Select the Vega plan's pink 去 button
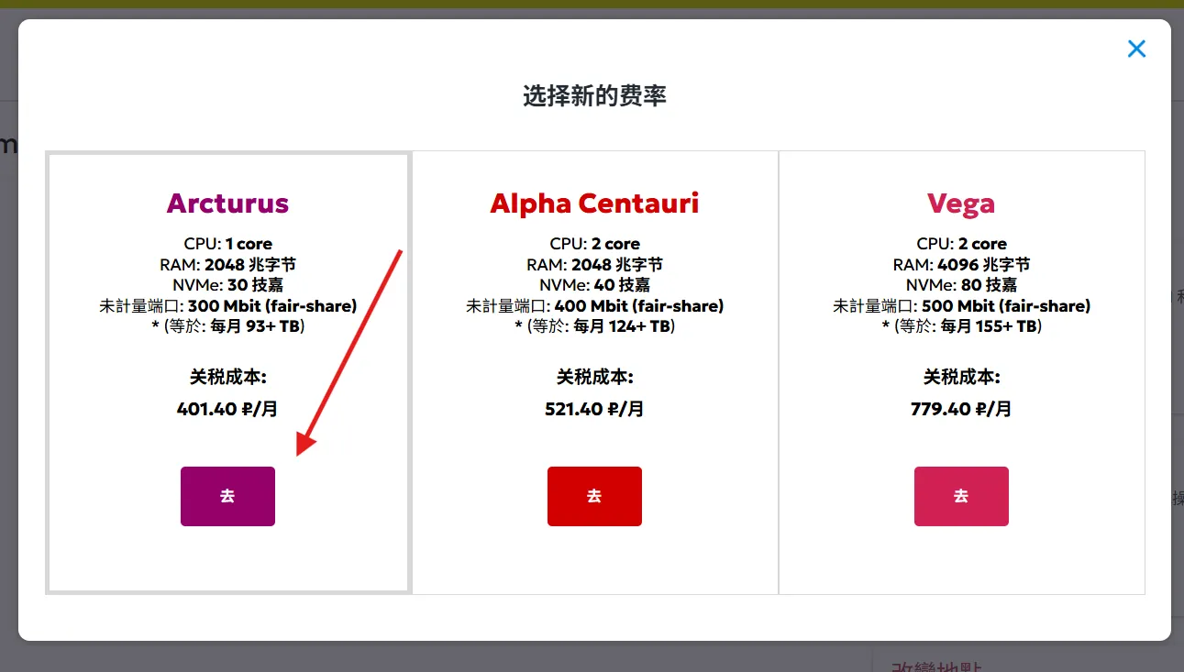 [x=961, y=496]
